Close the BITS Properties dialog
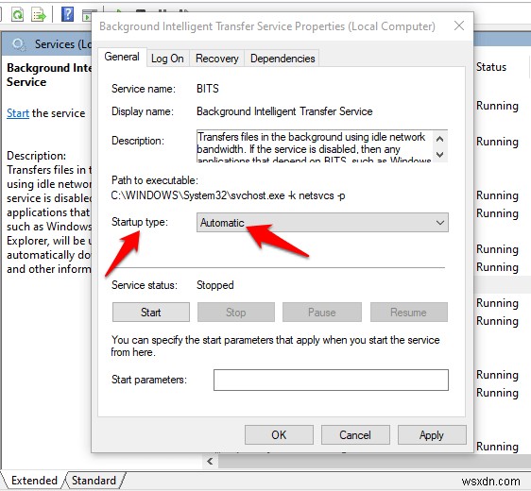531x491 pixels. point(459,25)
